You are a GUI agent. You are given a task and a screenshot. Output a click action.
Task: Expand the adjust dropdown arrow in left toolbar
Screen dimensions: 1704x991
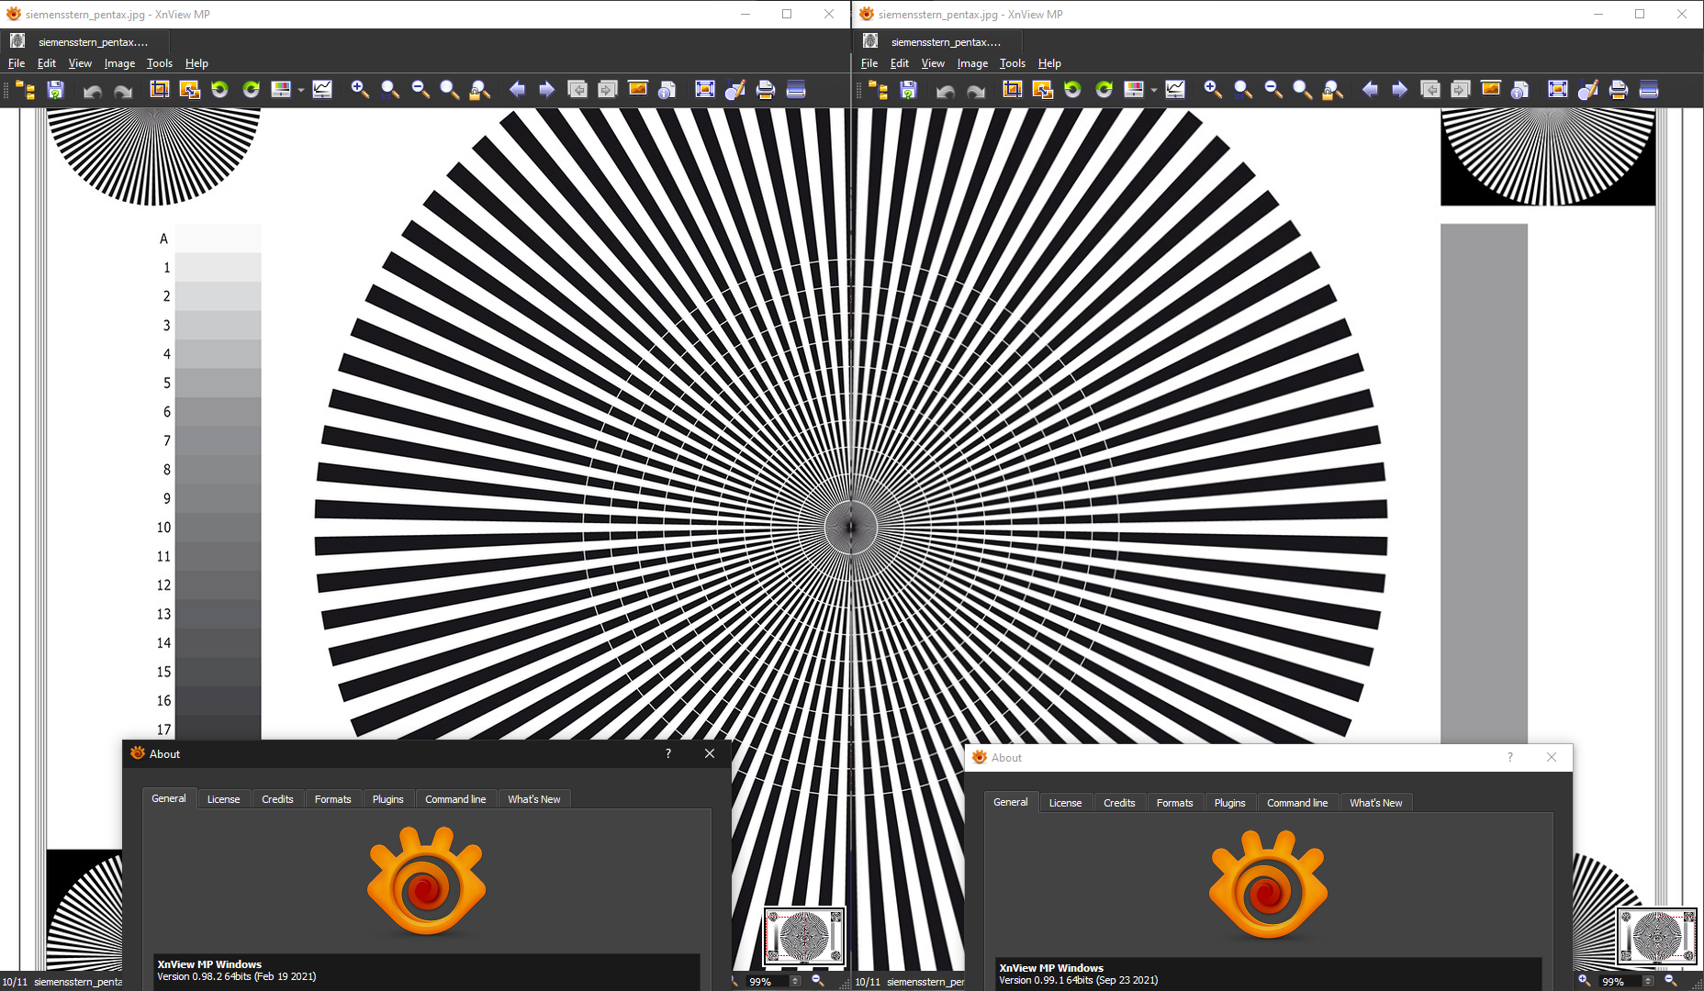tap(301, 90)
